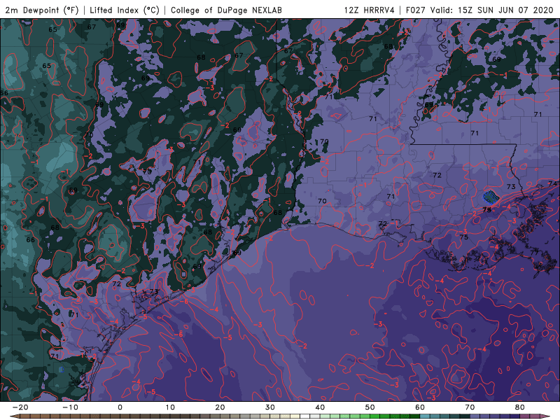Click the '77' dewpoint value on the map
Viewport: 560px width, 420px height.
[x=534, y=253]
